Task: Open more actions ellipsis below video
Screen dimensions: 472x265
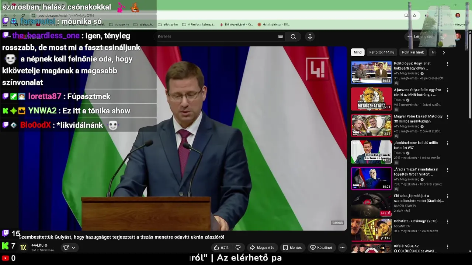Action: click(342, 248)
